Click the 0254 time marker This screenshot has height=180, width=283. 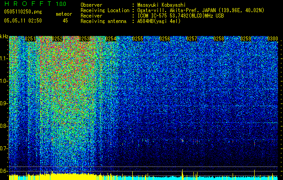111,39
